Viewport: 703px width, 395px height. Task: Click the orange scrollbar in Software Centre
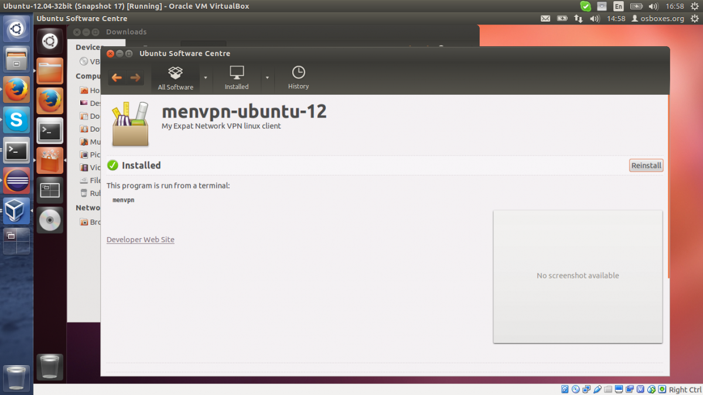[x=668, y=187]
